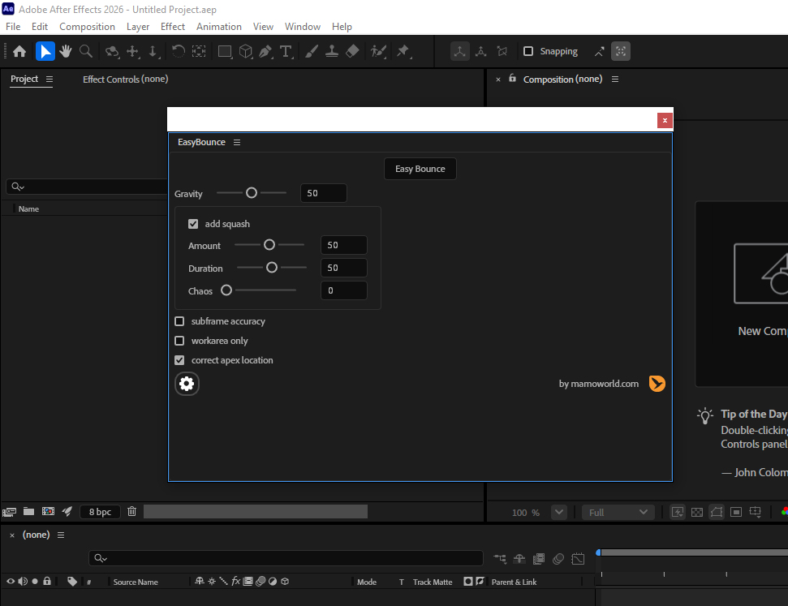The height and width of the screenshot is (606, 788).
Task: Open the Composition menu
Action: pos(87,27)
